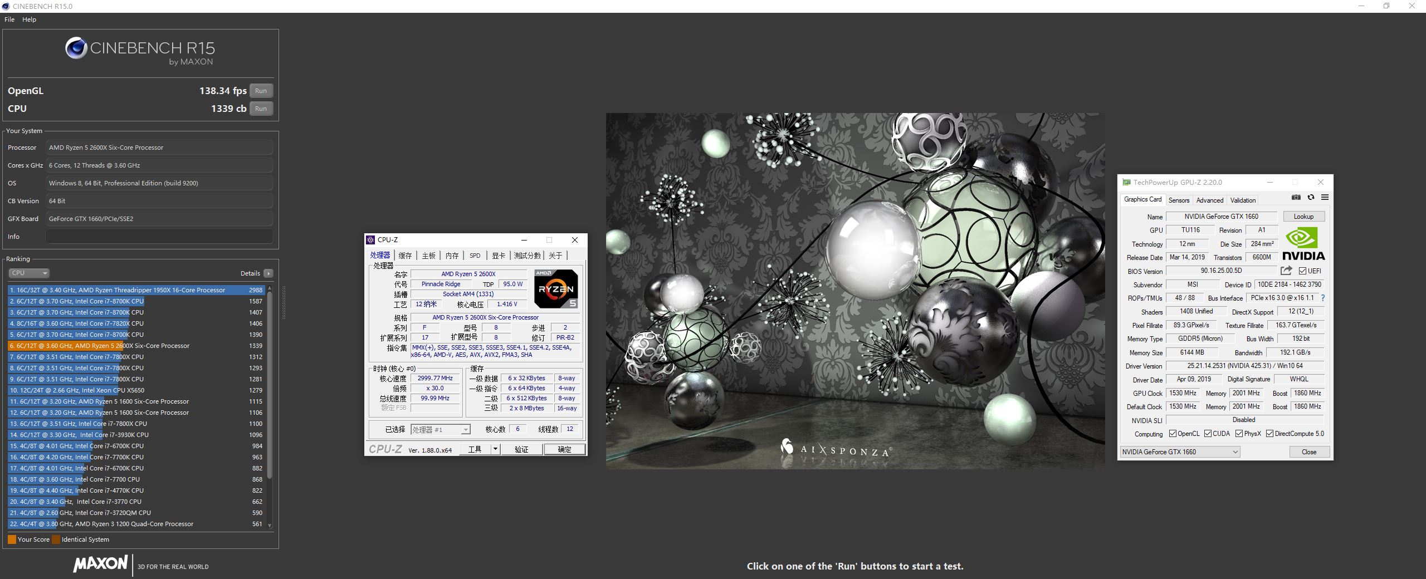Click the Info input field
The height and width of the screenshot is (579, 1426).
tap(159, 237)
